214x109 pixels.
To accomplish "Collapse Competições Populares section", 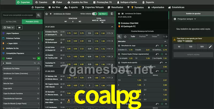I will coord(39,53).
